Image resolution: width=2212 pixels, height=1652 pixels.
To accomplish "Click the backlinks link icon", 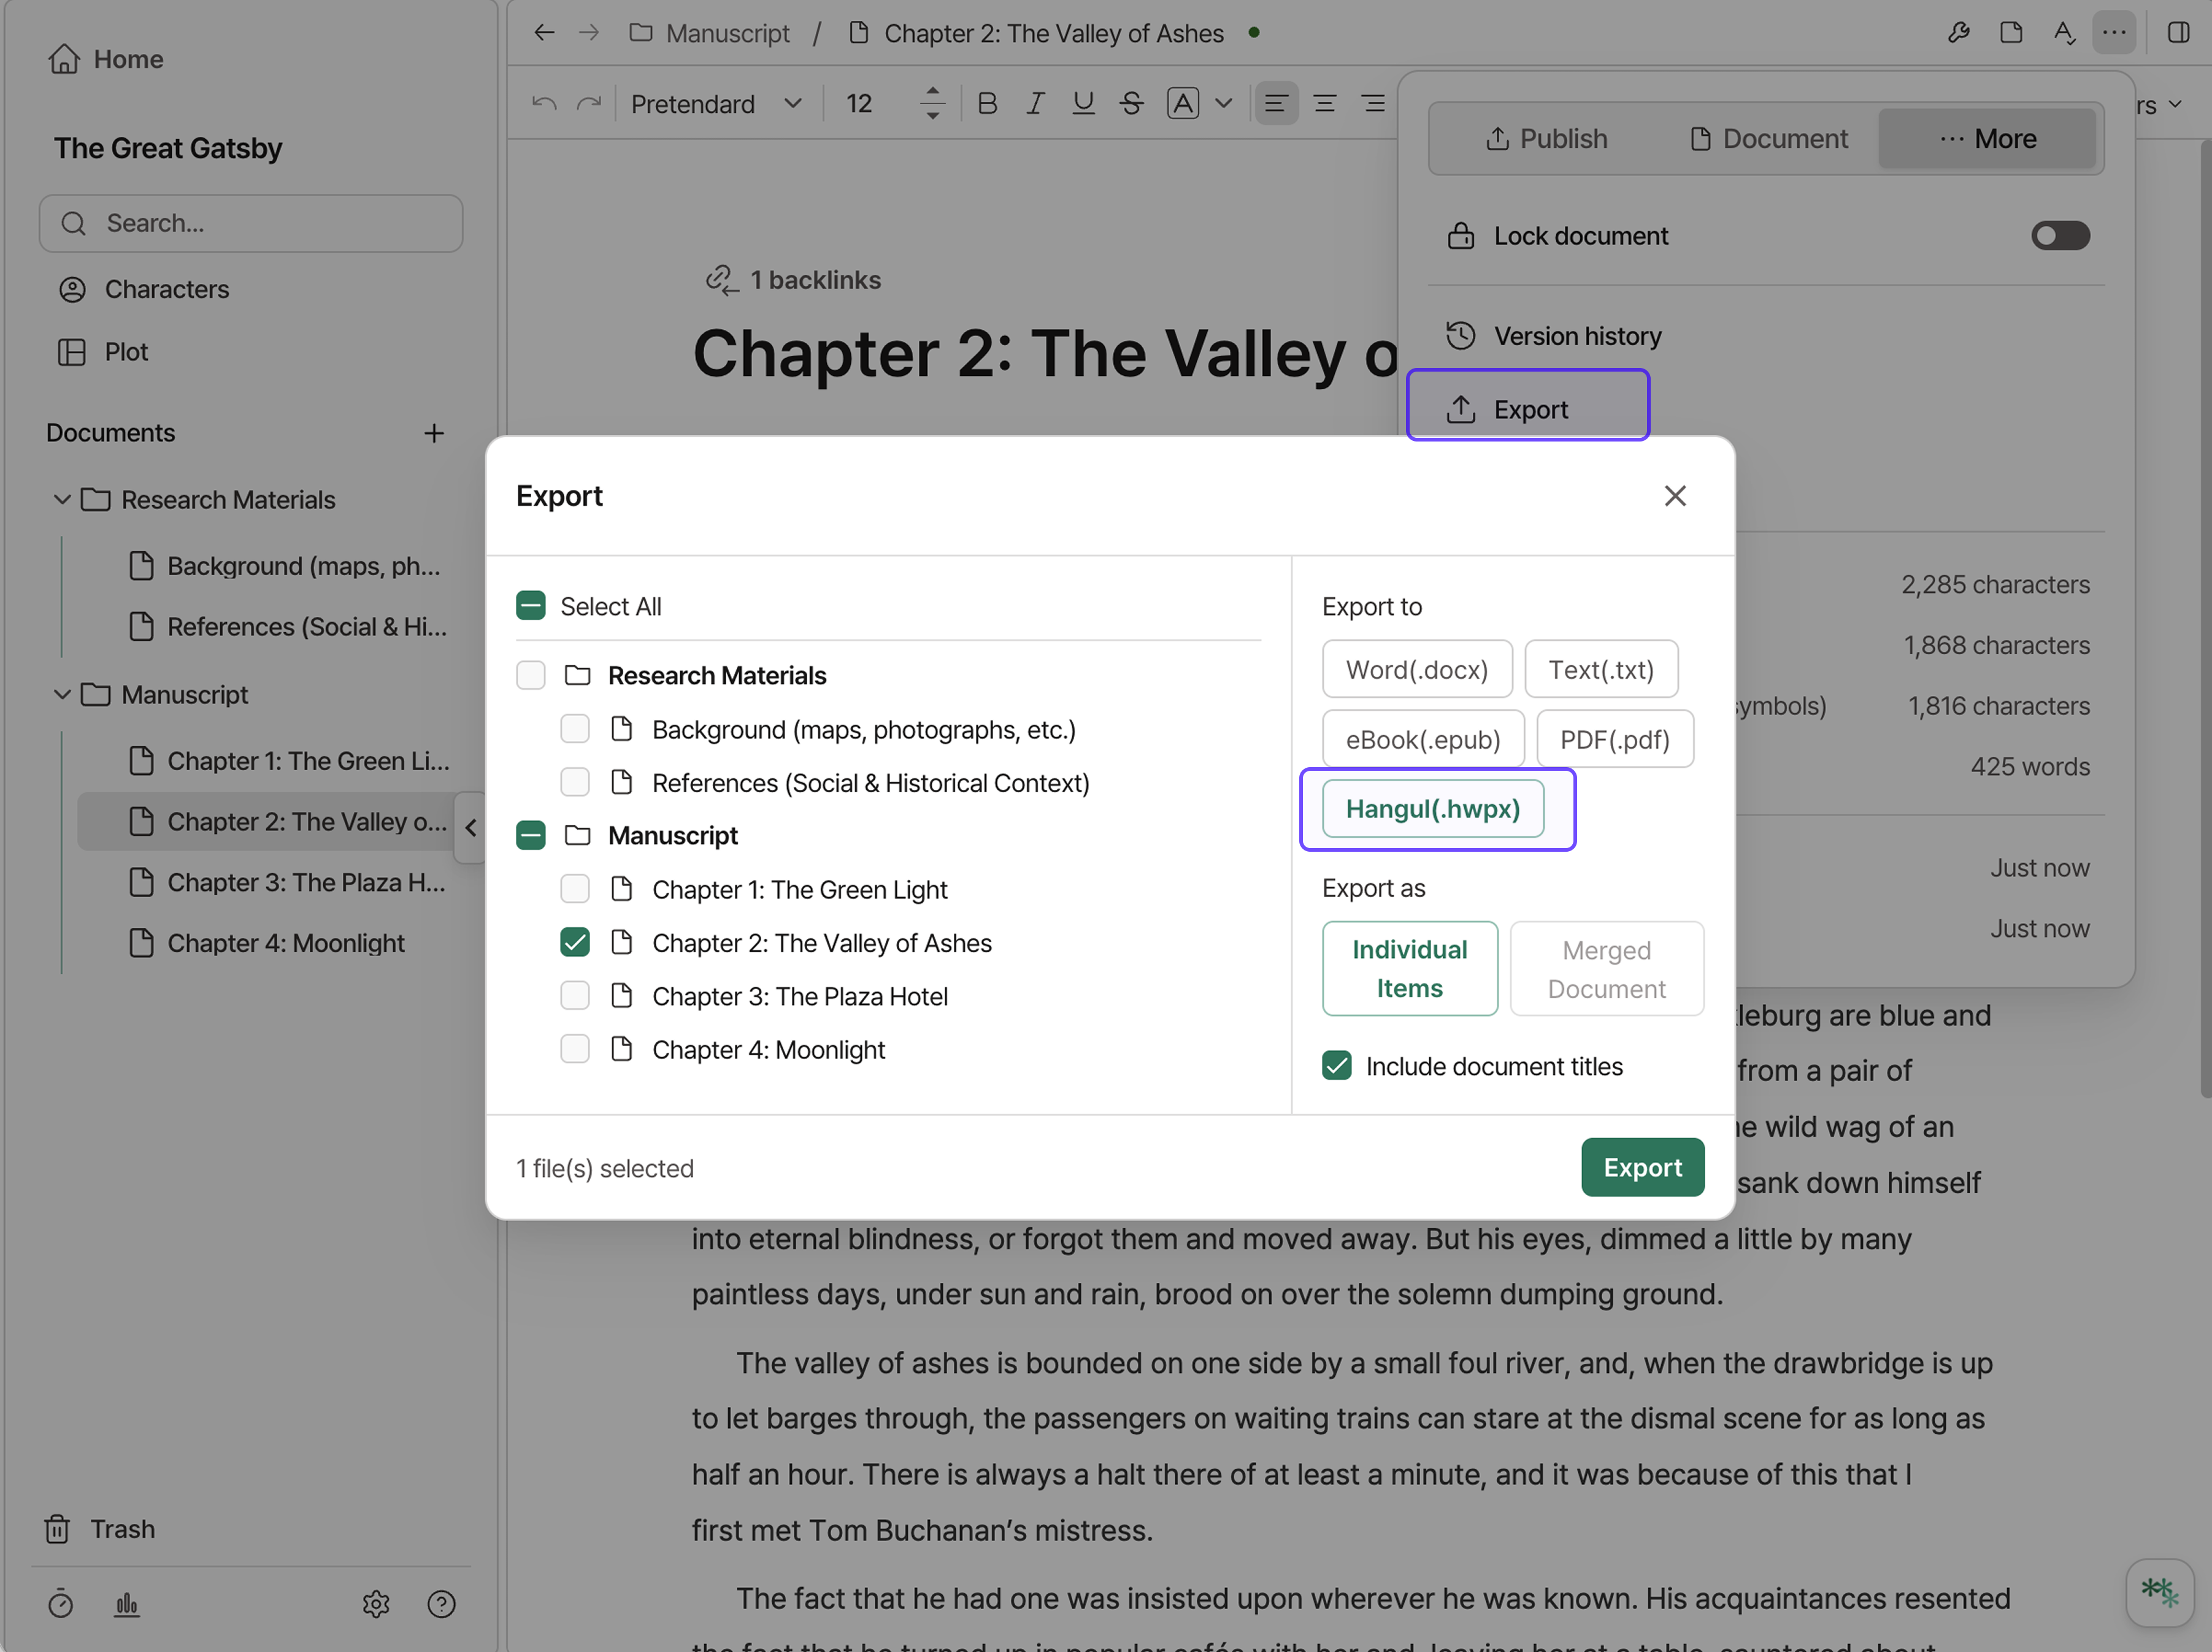I will [722, 280].
